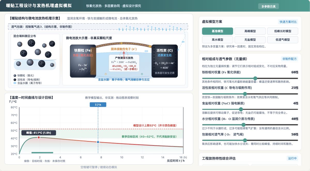This screenshot has height=171, width=310.
Task: Select the 高峰模型 preset
Action: click(x=250, y=31)
